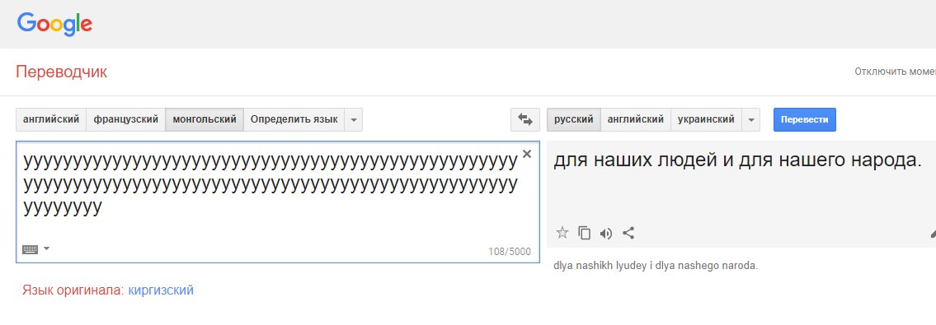Copy the translated text
This screenshot has height=325, width=936.
pos(585,233)
